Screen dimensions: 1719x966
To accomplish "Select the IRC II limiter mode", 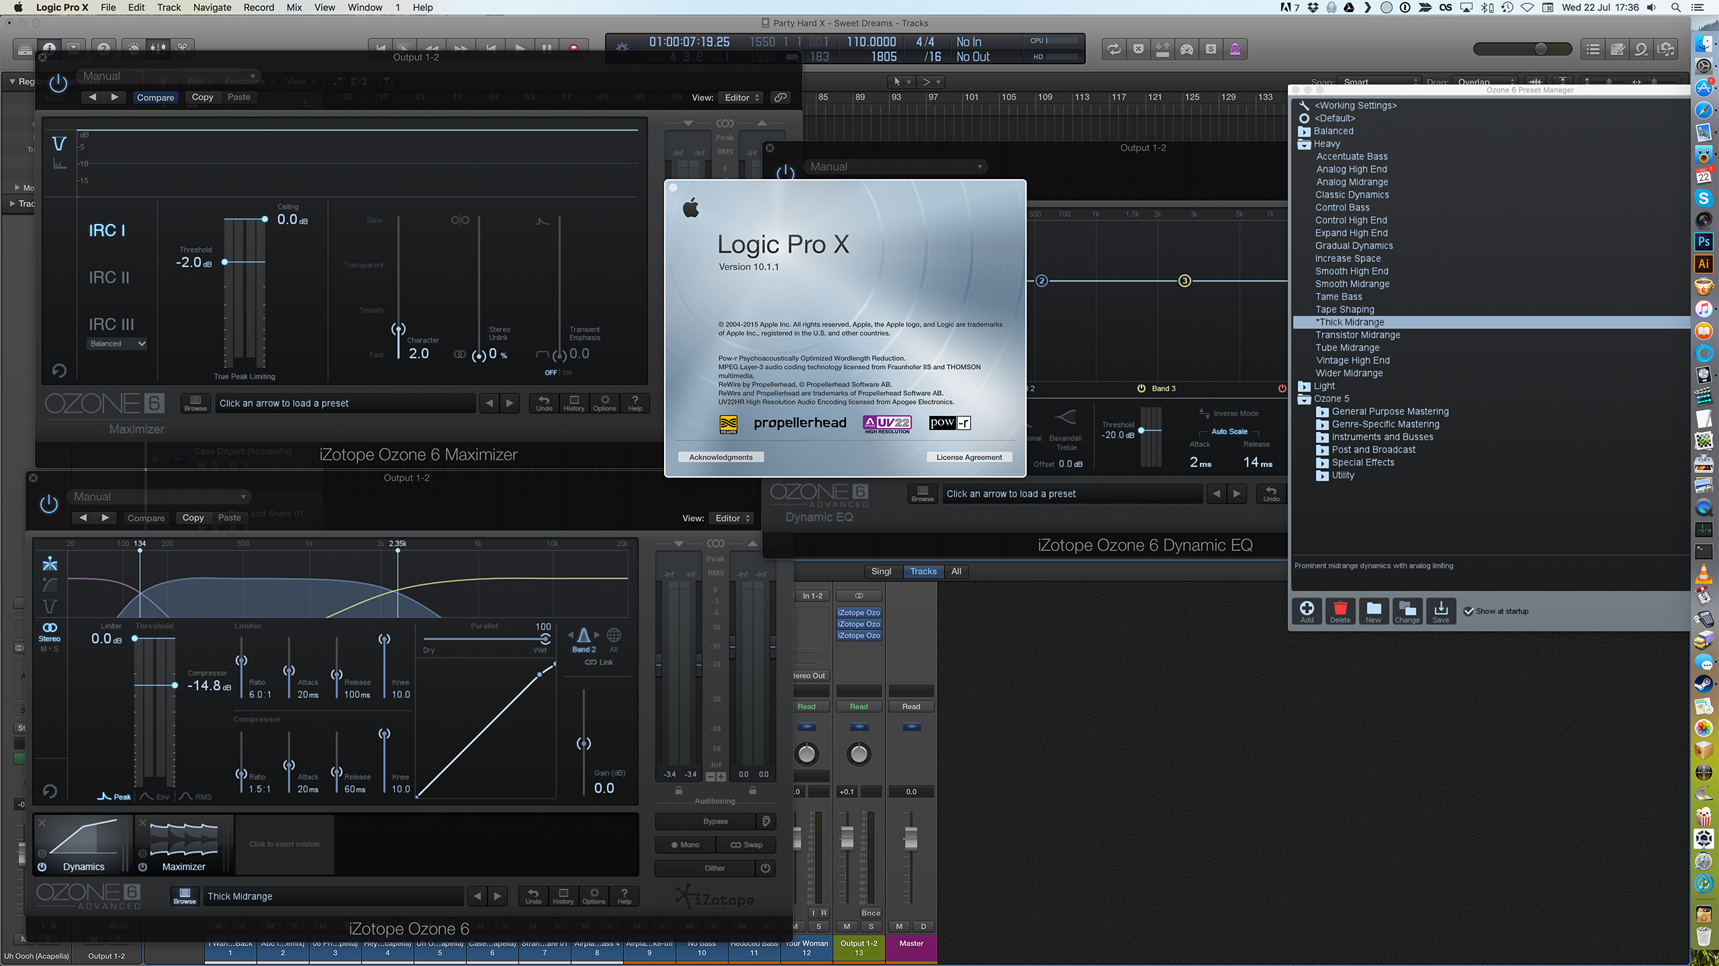I will [x=109, y=277].
